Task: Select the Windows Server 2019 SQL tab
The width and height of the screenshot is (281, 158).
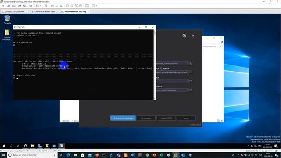Action: pos(75,12)
